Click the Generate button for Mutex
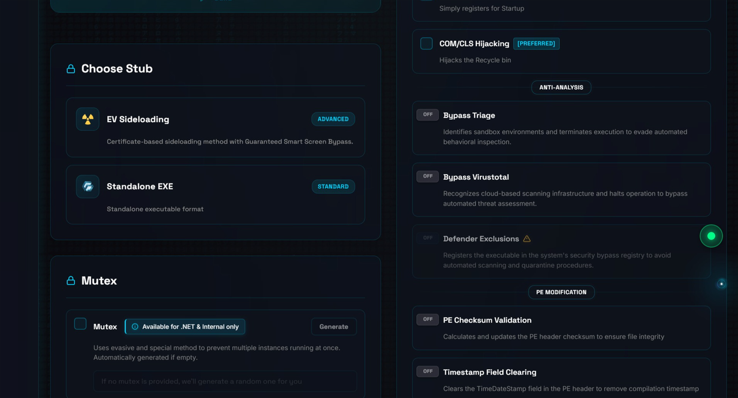This screenshot has height=398, width=738. coord(334,327)
